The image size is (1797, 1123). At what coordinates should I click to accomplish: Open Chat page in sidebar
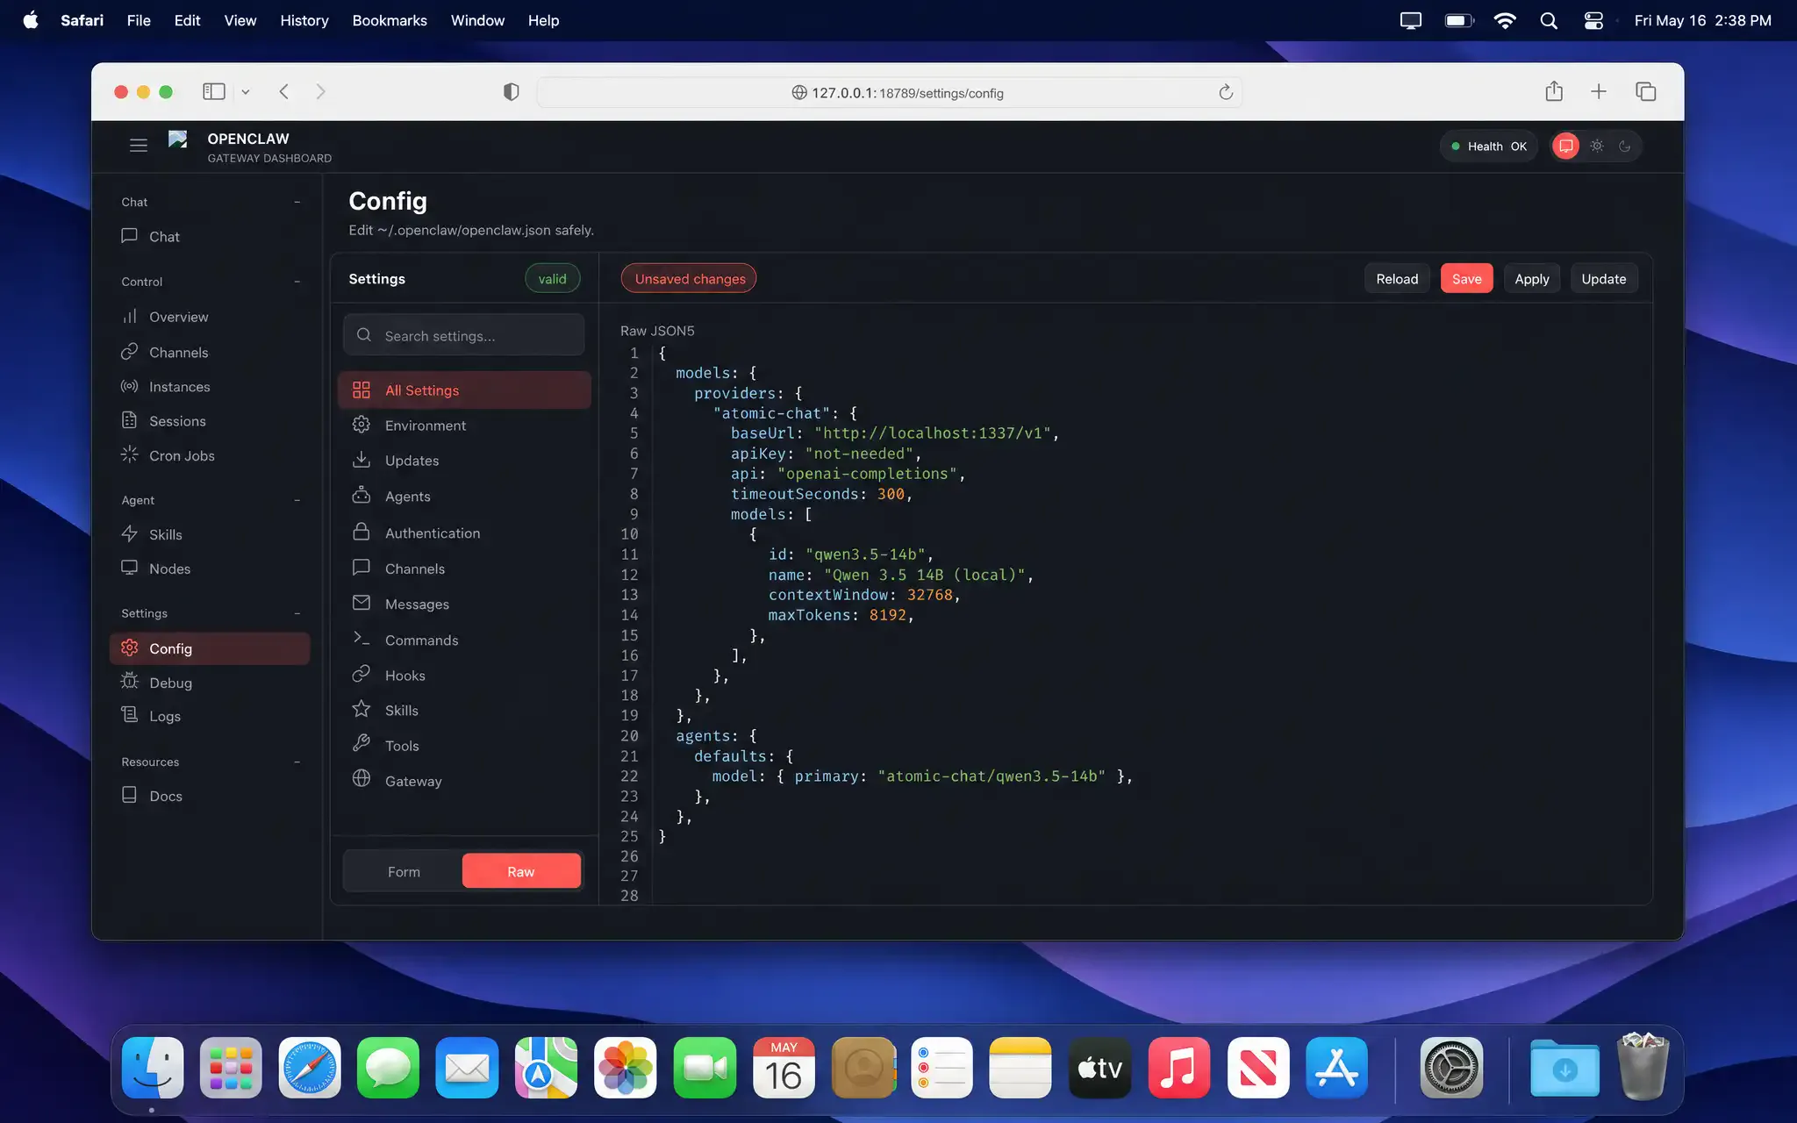[x=210, y=237]
